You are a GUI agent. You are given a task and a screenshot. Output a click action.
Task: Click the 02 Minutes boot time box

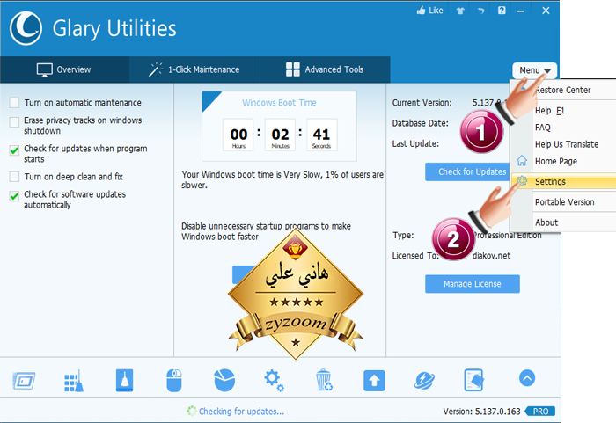tap(280, 135)
